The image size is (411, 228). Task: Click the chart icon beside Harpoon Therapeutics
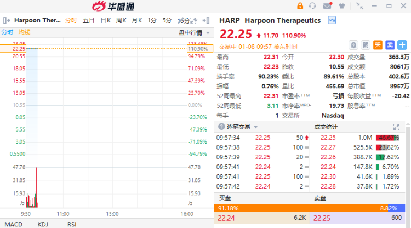point(332,20)
